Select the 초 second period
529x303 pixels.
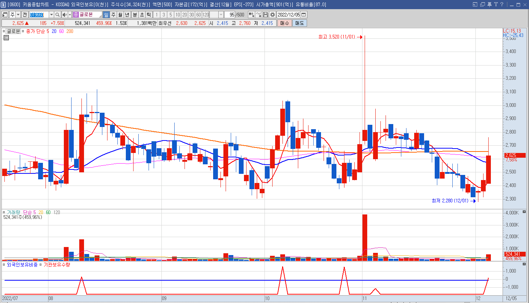142,15
